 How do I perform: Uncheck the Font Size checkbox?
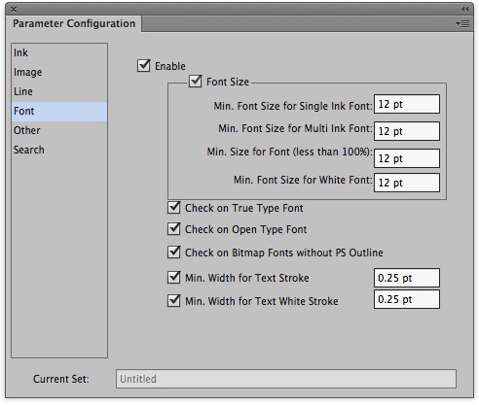pyautogui.click(x=196, y=82)
